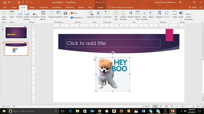The width and height of the screenshot is (204, 114).
Task: Switch to Slide Sorter view
Action: (x=161, y=106)
